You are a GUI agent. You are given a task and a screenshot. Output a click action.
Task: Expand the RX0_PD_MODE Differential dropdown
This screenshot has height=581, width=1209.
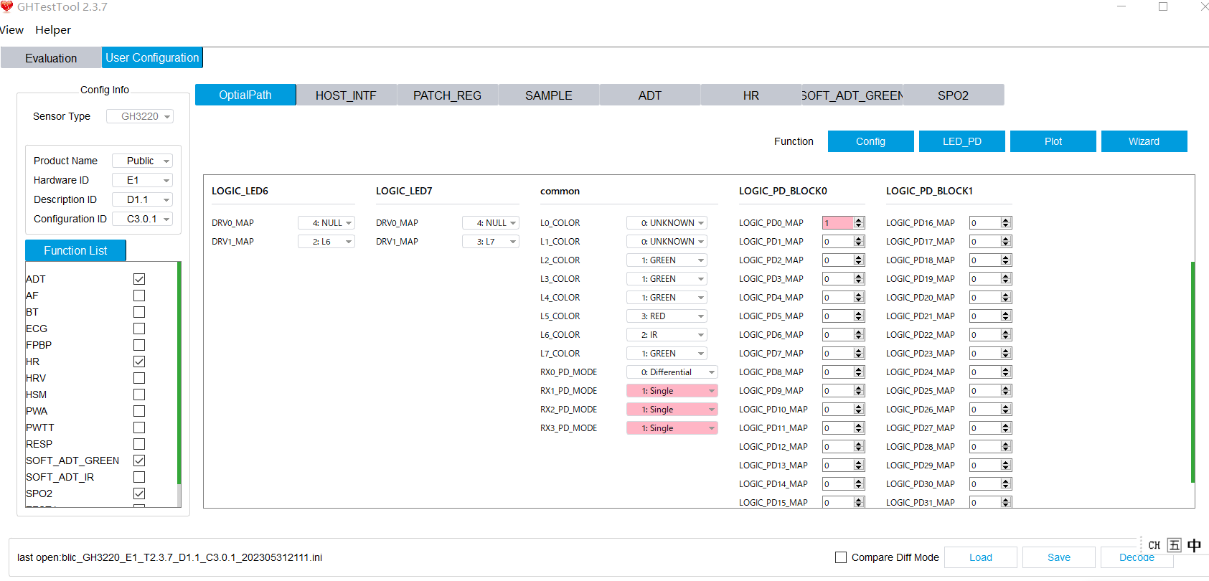coord(672,372)
